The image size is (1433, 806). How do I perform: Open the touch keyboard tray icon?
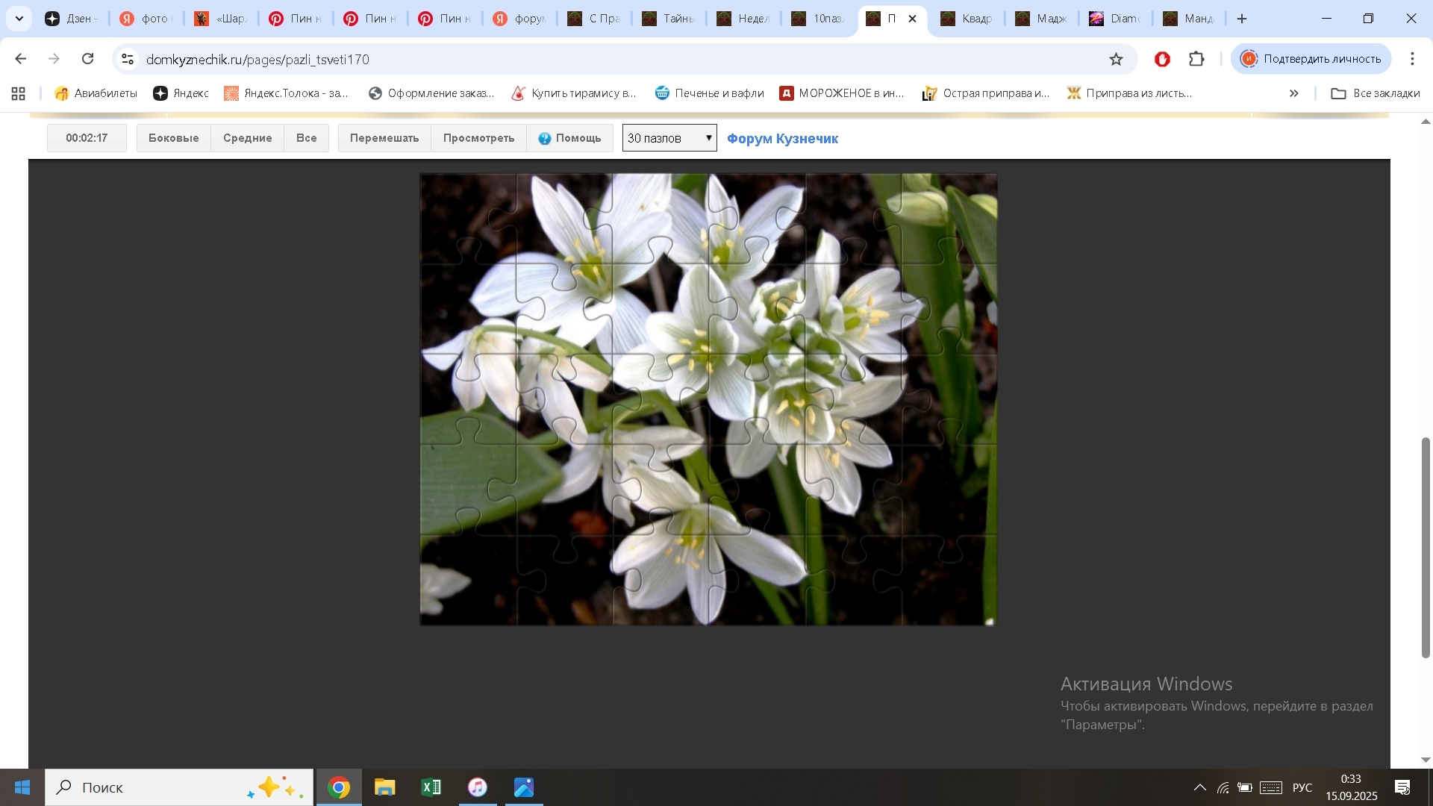pyautogui.click(x=1271, y=787)
